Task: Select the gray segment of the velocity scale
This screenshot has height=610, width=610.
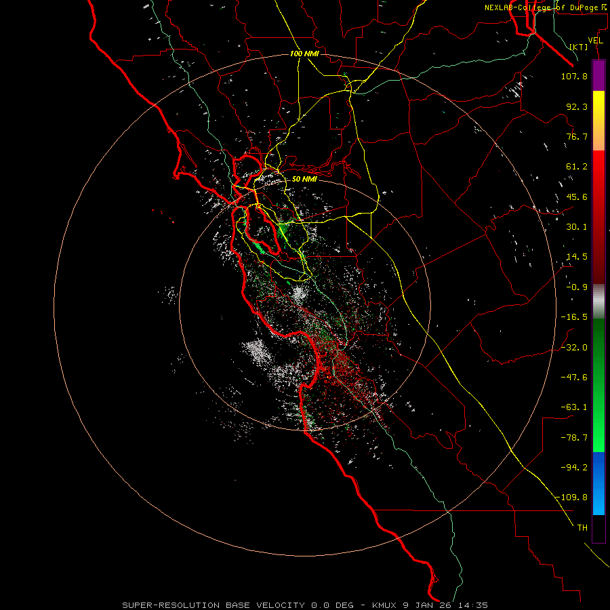Action: point(598,302)
